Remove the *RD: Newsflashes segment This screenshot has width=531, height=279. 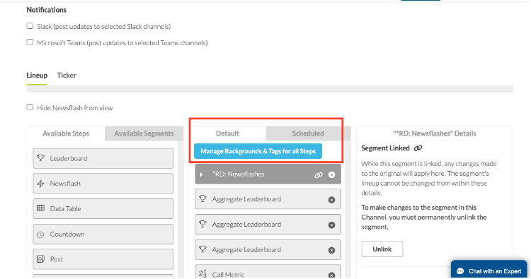331,174
